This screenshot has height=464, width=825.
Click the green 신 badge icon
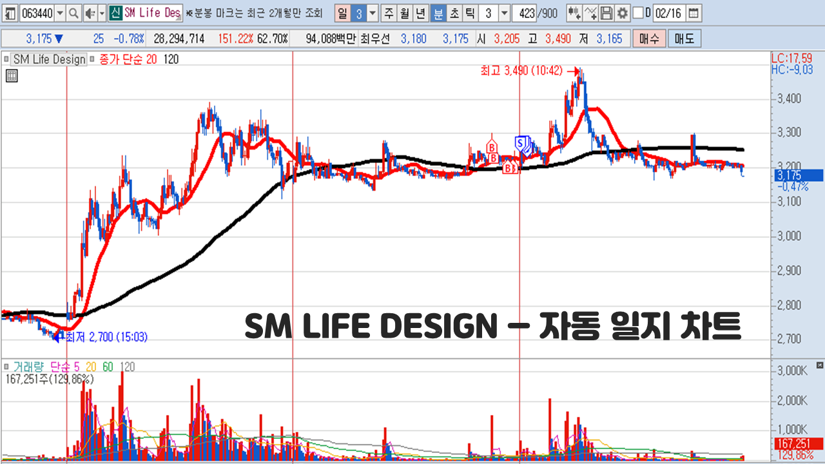115,13
